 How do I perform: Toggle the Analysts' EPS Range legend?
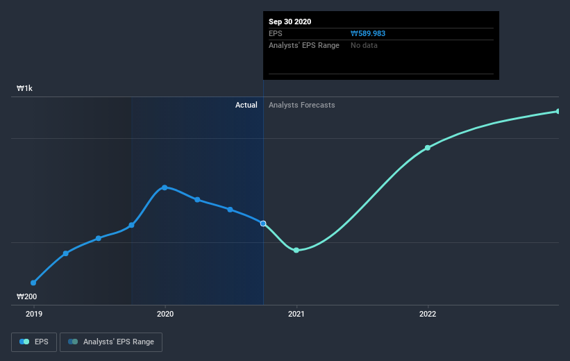coord(111,342)
